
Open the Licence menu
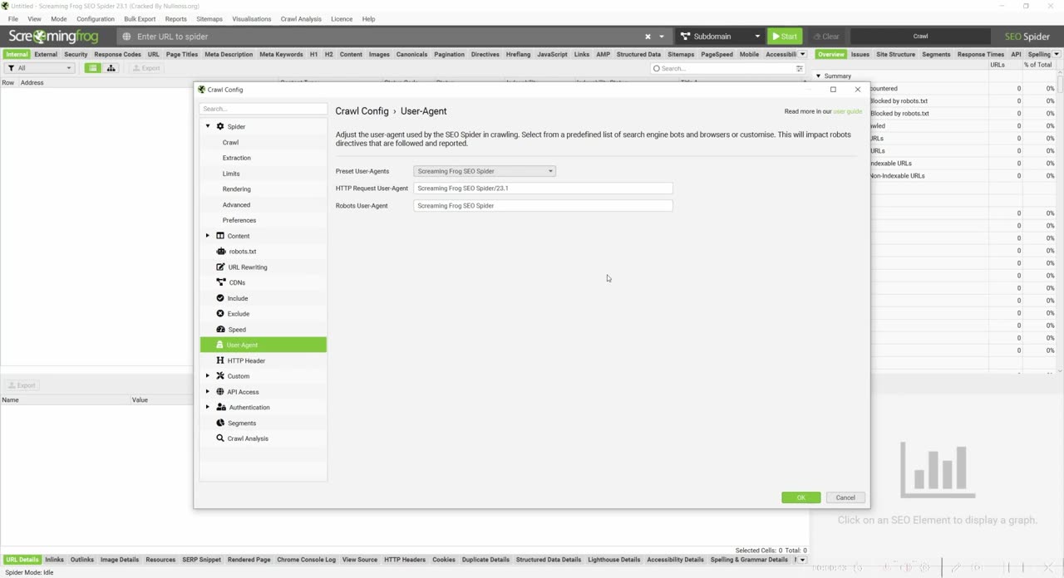342,18
